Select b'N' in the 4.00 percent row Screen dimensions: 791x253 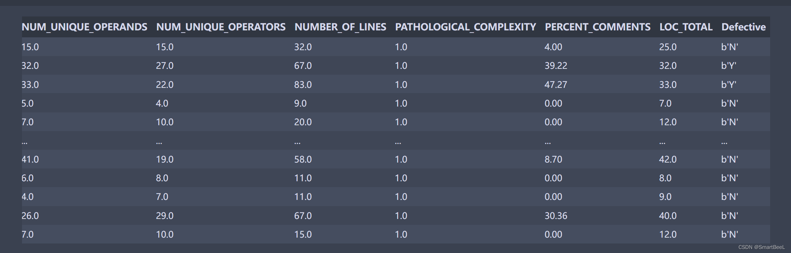729,47
